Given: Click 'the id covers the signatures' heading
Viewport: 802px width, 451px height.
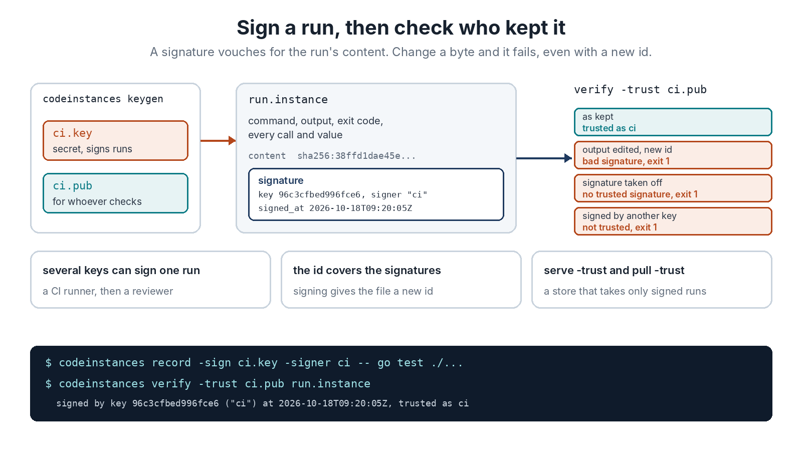Looking at the screenshot, I should pyautogui.click(x=367, y=271).
